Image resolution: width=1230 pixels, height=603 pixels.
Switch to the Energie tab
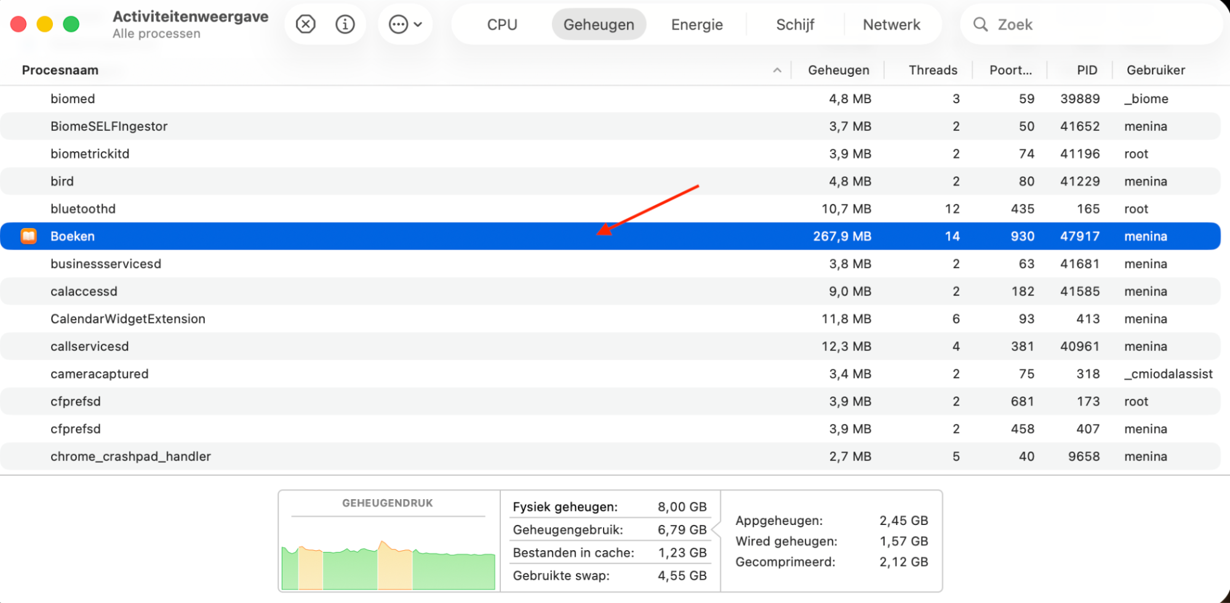click(697, 24)
